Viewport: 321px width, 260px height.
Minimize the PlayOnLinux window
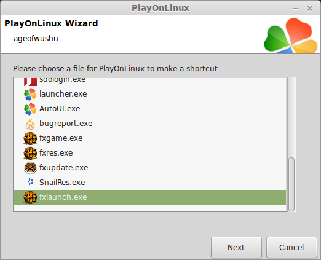(296, 9)
